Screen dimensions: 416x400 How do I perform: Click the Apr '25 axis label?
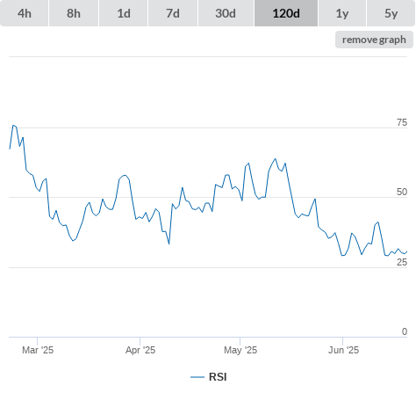[140, 350]
